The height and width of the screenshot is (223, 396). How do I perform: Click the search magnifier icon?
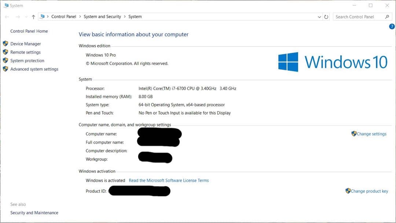tap(387, 16)
